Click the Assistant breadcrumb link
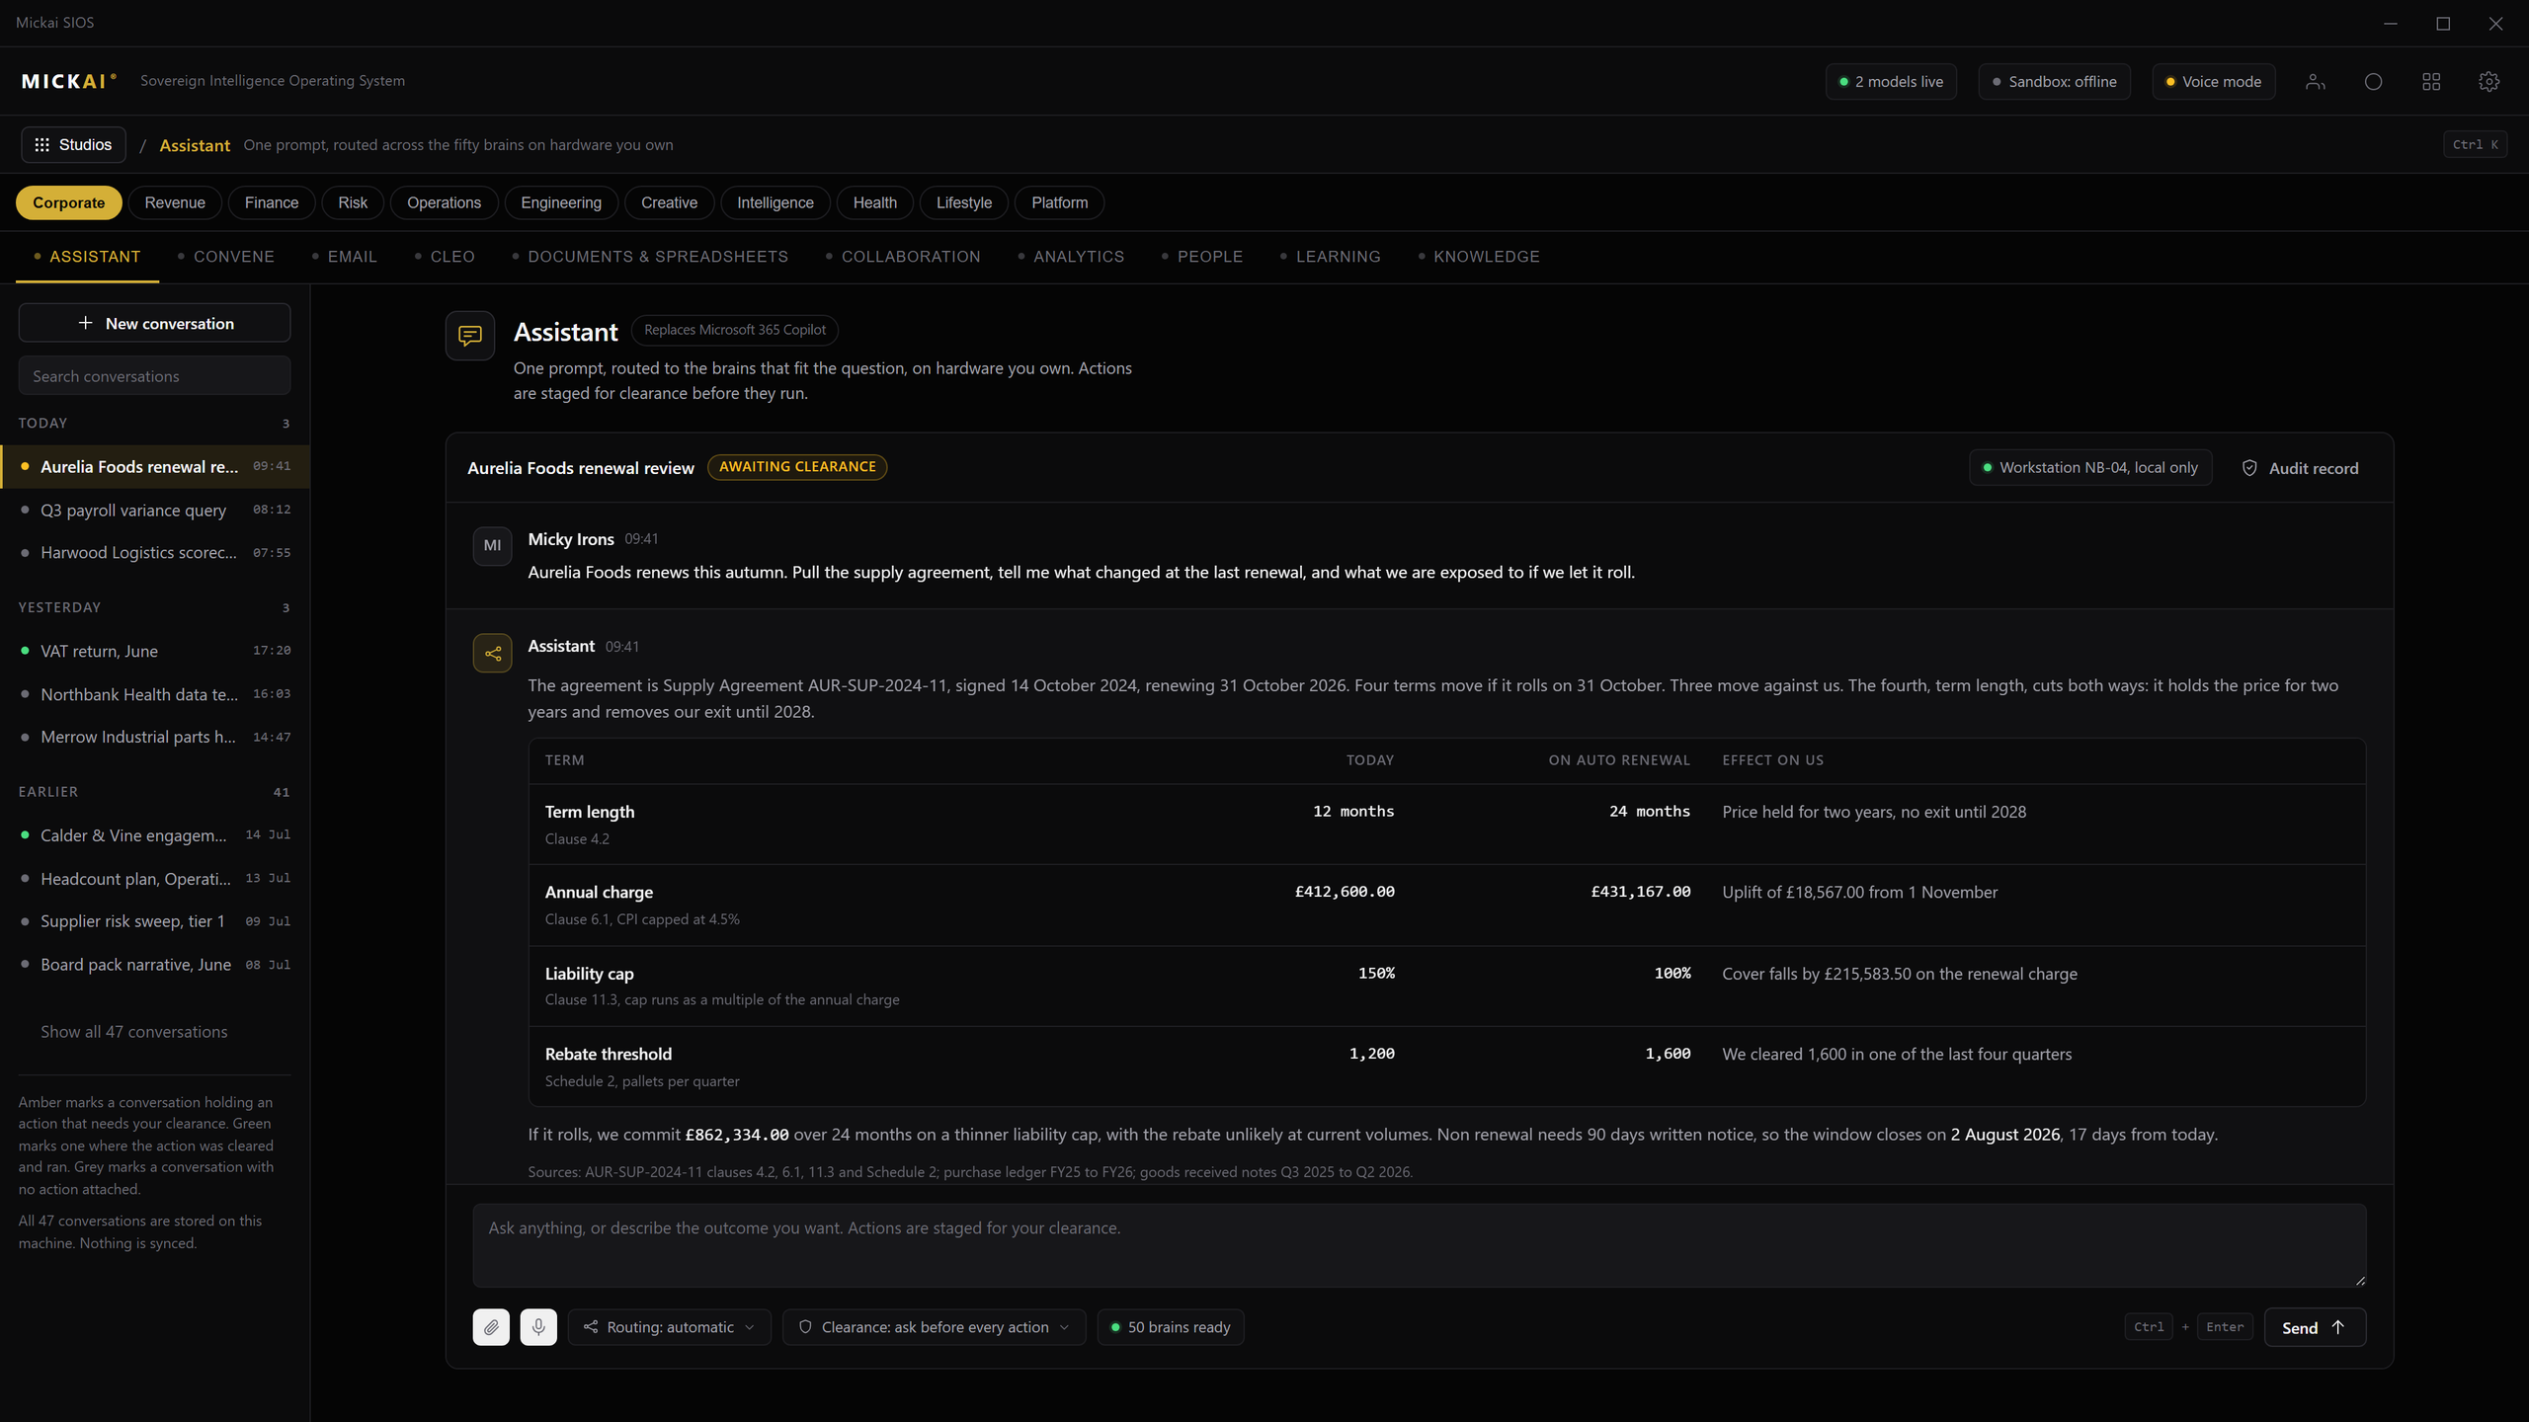 195,145
